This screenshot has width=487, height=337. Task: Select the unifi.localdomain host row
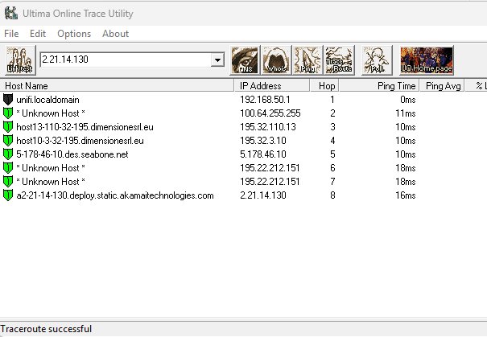(243, 100)
